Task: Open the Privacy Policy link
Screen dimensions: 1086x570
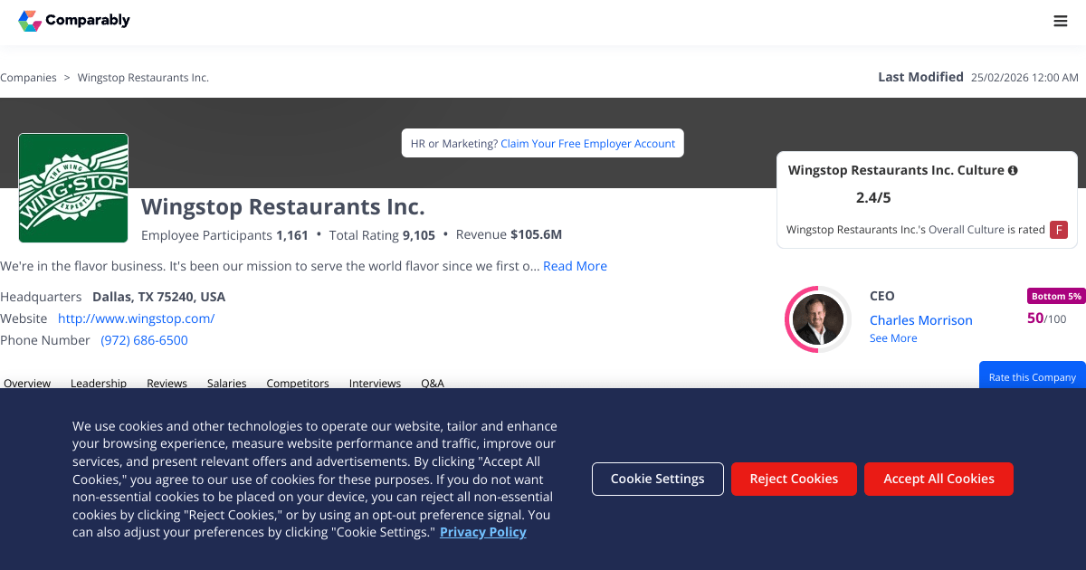Action: pyautogui.click(x=483, y=532)
